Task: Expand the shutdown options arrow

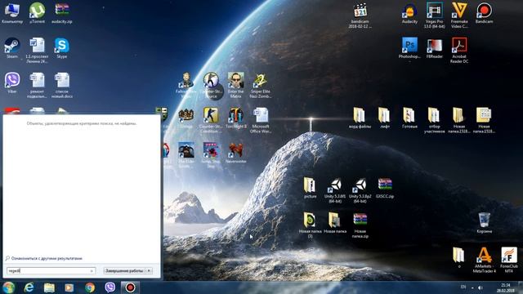Action: (x=149, y=270)
